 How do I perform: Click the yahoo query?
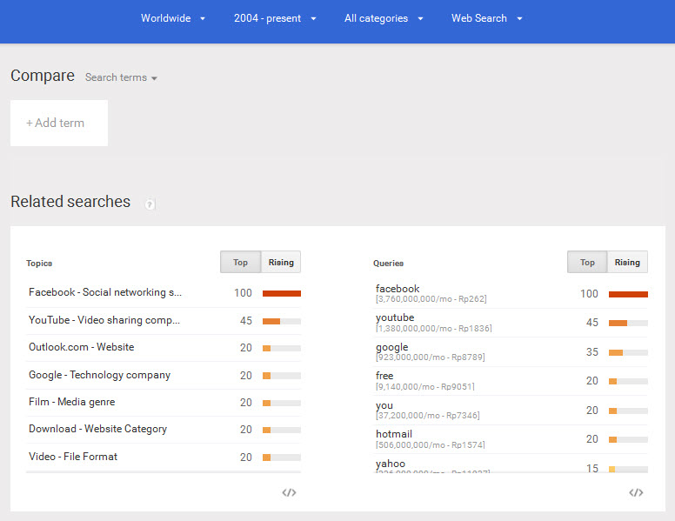click(x=391, y=464)
